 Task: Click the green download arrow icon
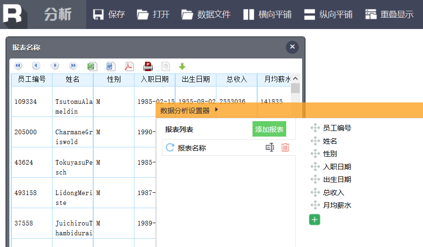(x=182, y=66)
